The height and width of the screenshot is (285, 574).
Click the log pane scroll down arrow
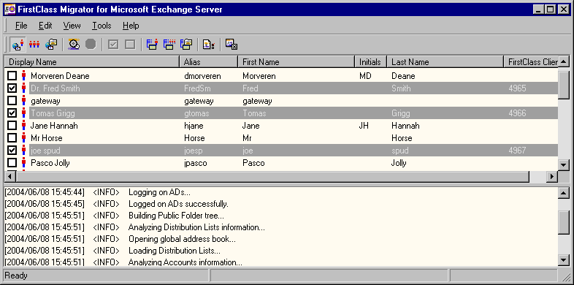tap(564, 260)
